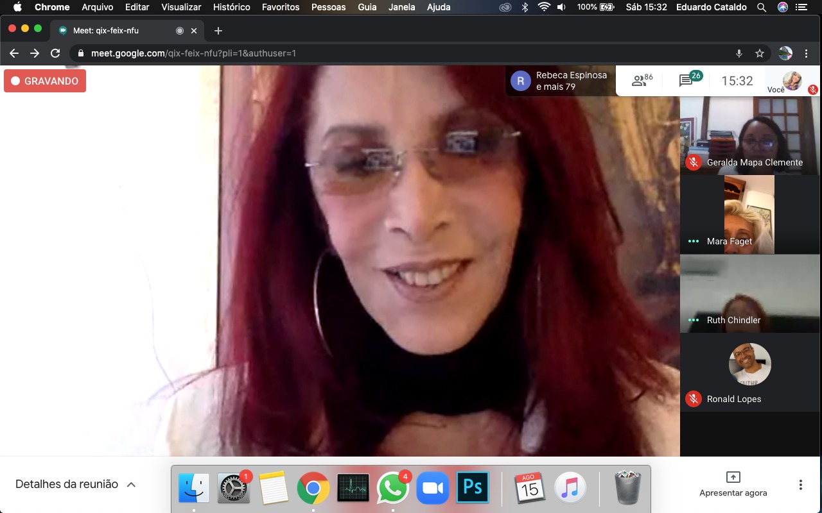The width and height of the screenshot is (822, 513).
Task: Click the Chrome profile avatar in toolbar
Action: pos(785,53)
